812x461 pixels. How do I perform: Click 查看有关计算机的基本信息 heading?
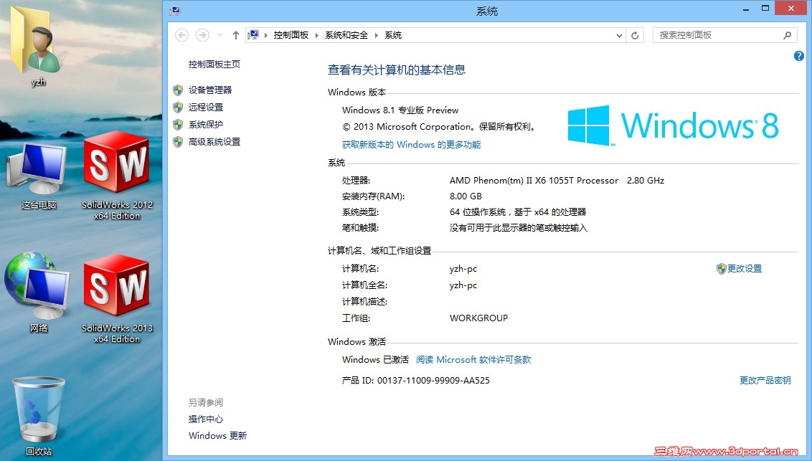[x=396, y=70]
